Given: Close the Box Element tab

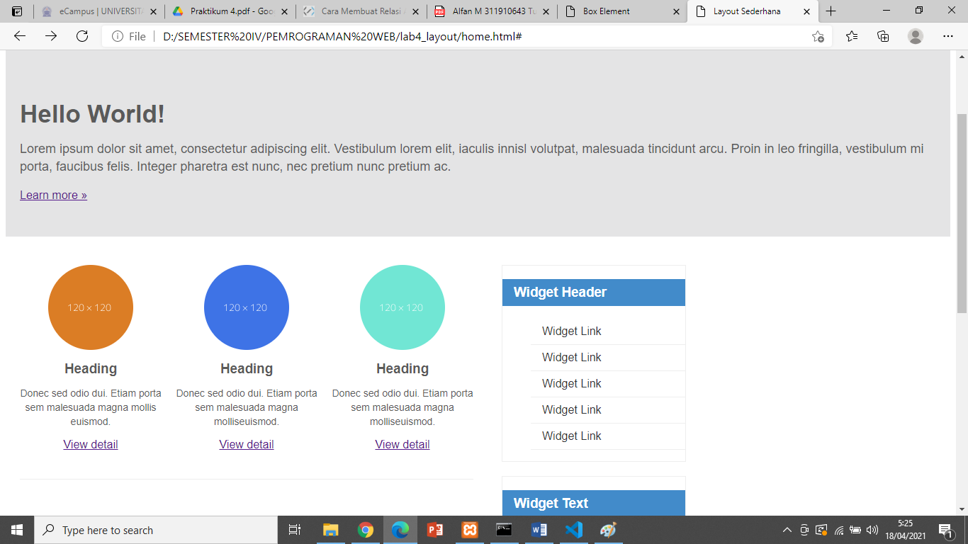Looking at the screenshot, I should tap(676, 11).
